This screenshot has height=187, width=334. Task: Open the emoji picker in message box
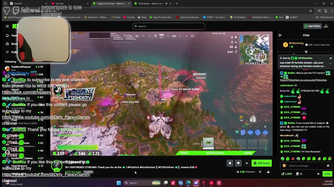coord(328,166)
